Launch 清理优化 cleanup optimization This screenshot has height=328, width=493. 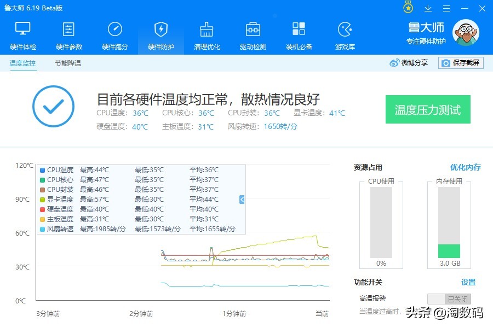(x=206, y=34)
